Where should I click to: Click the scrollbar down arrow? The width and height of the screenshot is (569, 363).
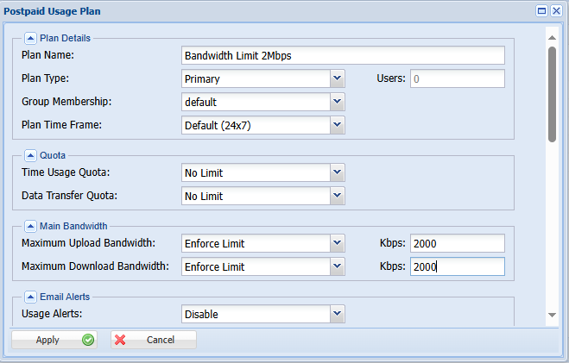tap(552, 315)
